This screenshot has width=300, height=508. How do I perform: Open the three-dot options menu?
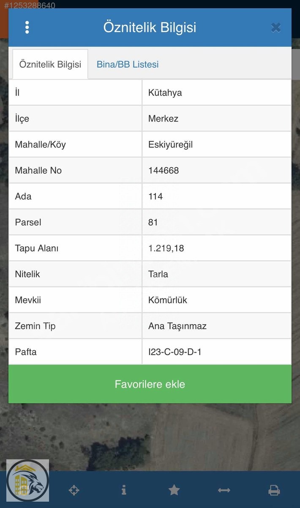coord(27,28)
